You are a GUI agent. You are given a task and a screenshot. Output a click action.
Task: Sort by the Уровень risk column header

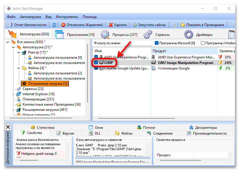tap(226, 51)
